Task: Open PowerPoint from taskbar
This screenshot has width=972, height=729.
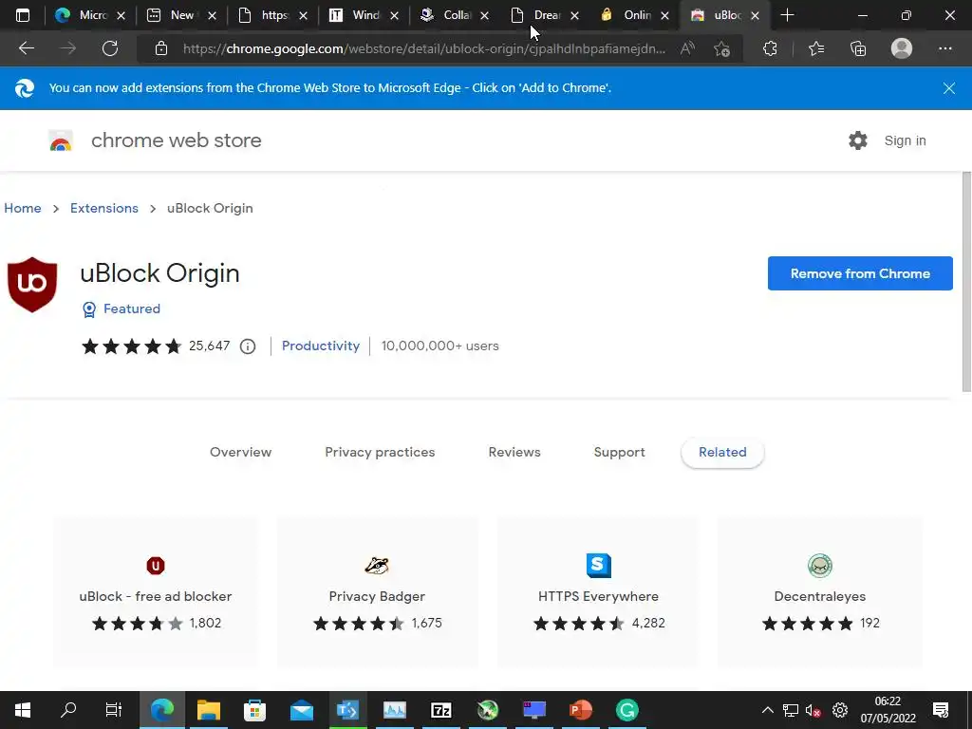Action: point(581,710)
